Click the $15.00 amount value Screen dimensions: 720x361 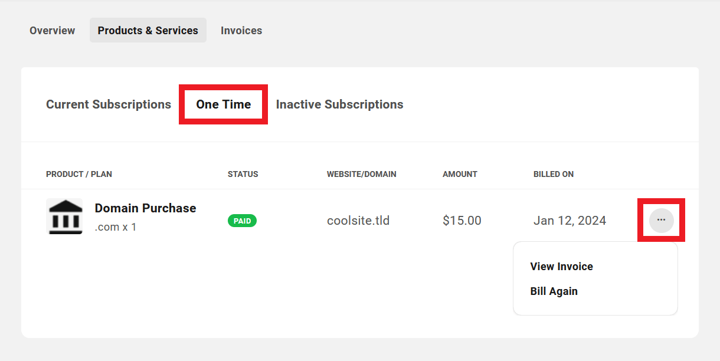(462, 220)
